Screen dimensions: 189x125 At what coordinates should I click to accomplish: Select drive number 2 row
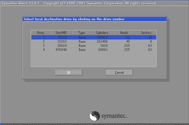point(94,41)
